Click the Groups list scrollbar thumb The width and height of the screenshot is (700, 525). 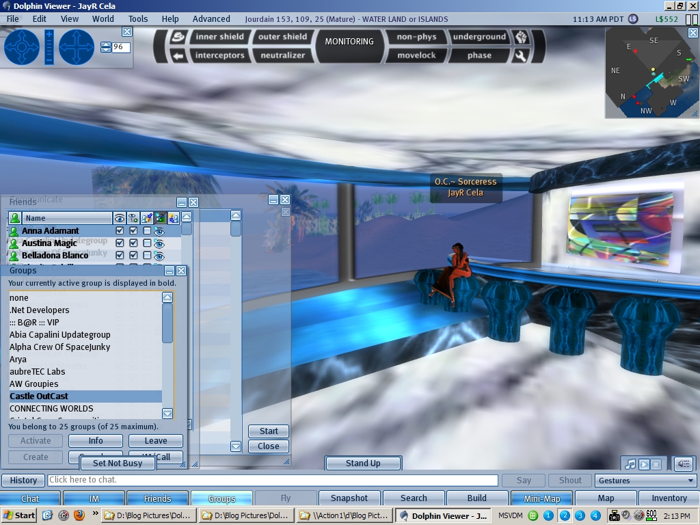(x=167, y=323)
